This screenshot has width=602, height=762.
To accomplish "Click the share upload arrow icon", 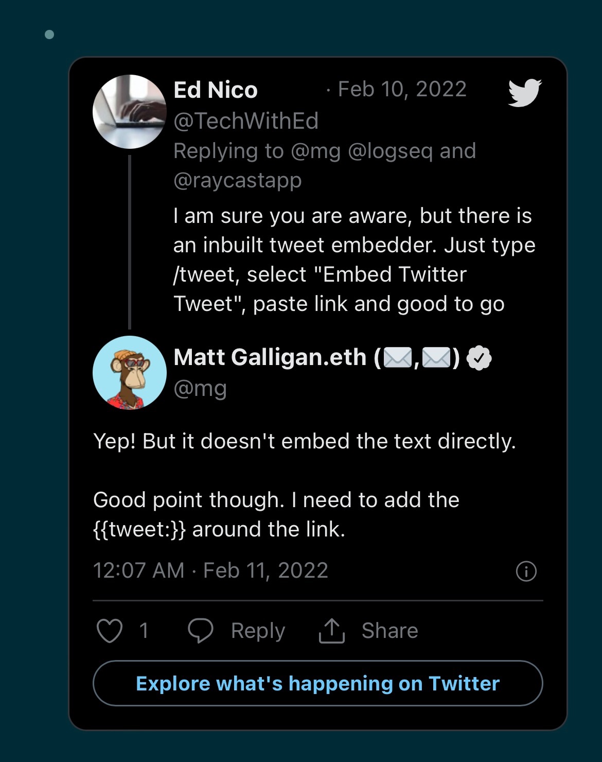I will [x=332, y=631].
